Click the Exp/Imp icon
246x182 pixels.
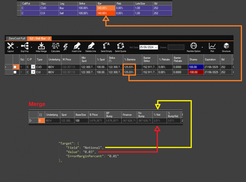(x=24, y=46)
